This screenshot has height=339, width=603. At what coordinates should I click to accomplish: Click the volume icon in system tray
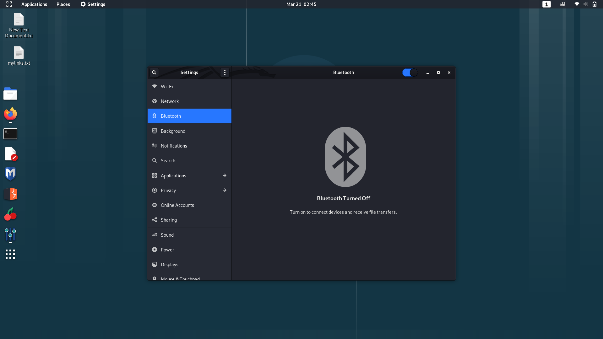point(586,4)
